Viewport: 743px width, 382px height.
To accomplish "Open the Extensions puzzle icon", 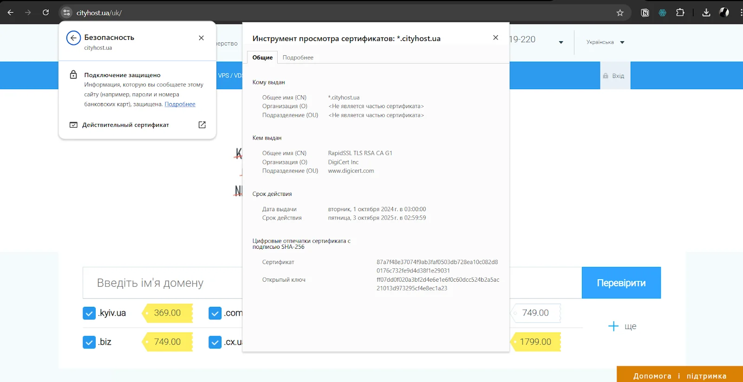I will (680, 13).
